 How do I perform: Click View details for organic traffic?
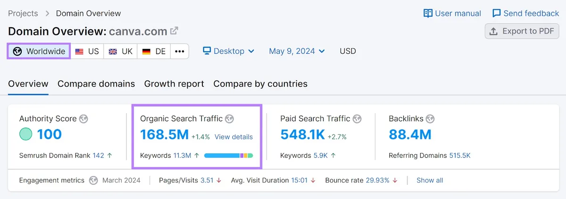tap(233, 137)
